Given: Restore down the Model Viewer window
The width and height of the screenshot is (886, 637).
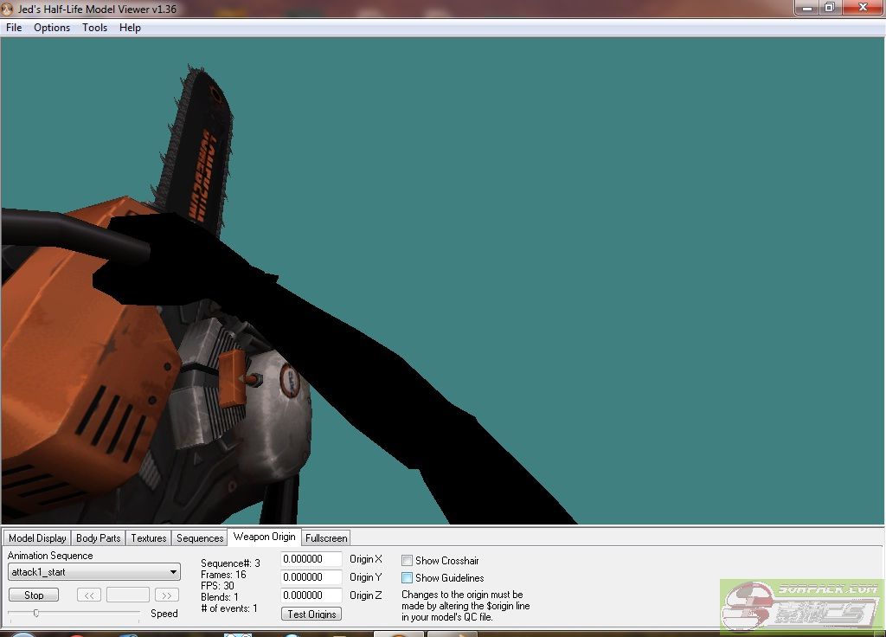Looking at the screenshot, I should click(830, 8).
